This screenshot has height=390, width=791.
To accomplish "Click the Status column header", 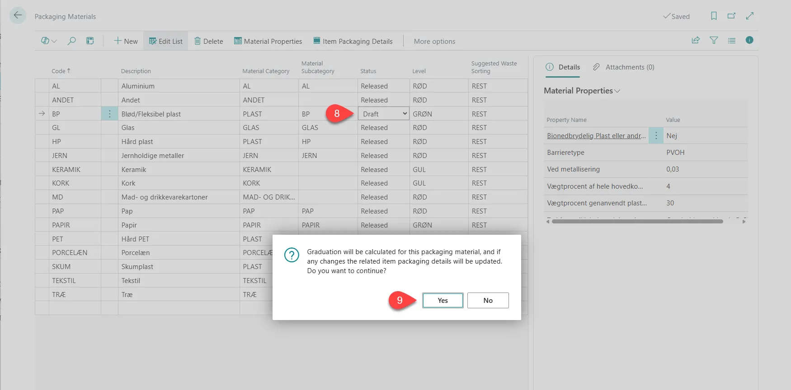I will (368, 71).
